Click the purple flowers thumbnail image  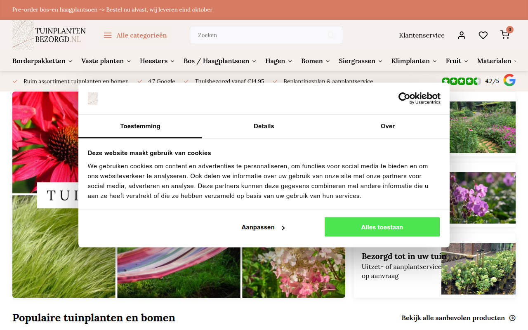(483, 198)
